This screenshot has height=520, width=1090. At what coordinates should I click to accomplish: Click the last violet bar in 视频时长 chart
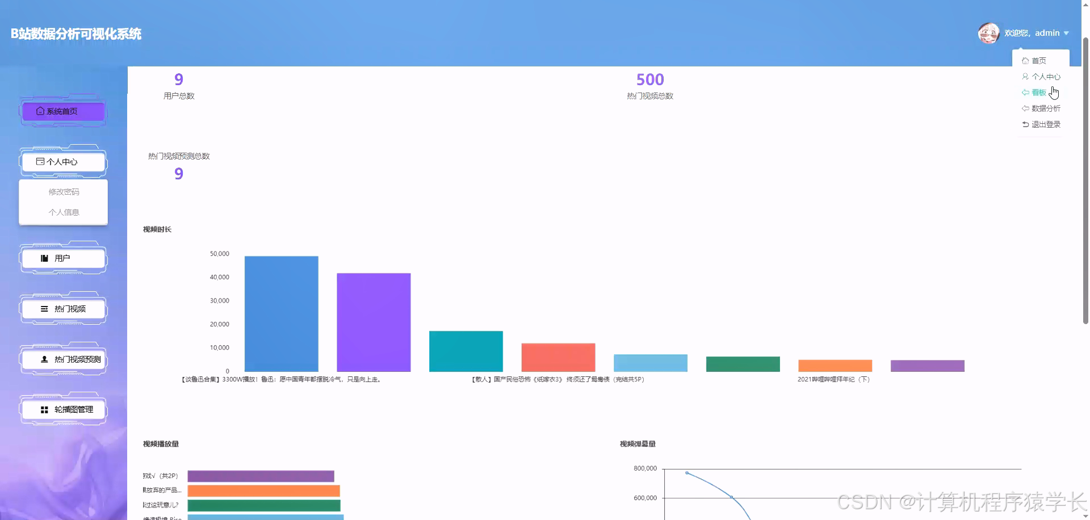[928, 366]
